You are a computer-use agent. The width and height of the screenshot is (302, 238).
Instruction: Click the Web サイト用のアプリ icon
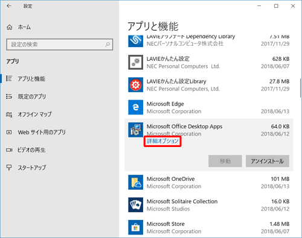9,132
